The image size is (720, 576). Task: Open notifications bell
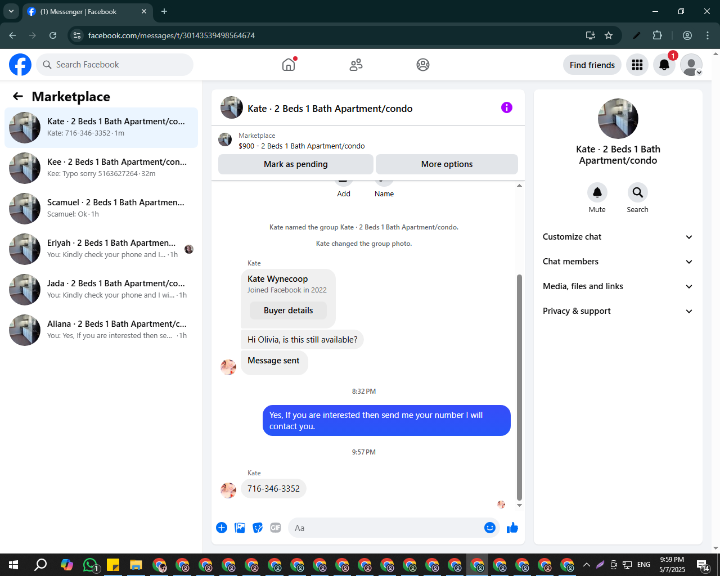pyautogui.click(x=664, y=65)
